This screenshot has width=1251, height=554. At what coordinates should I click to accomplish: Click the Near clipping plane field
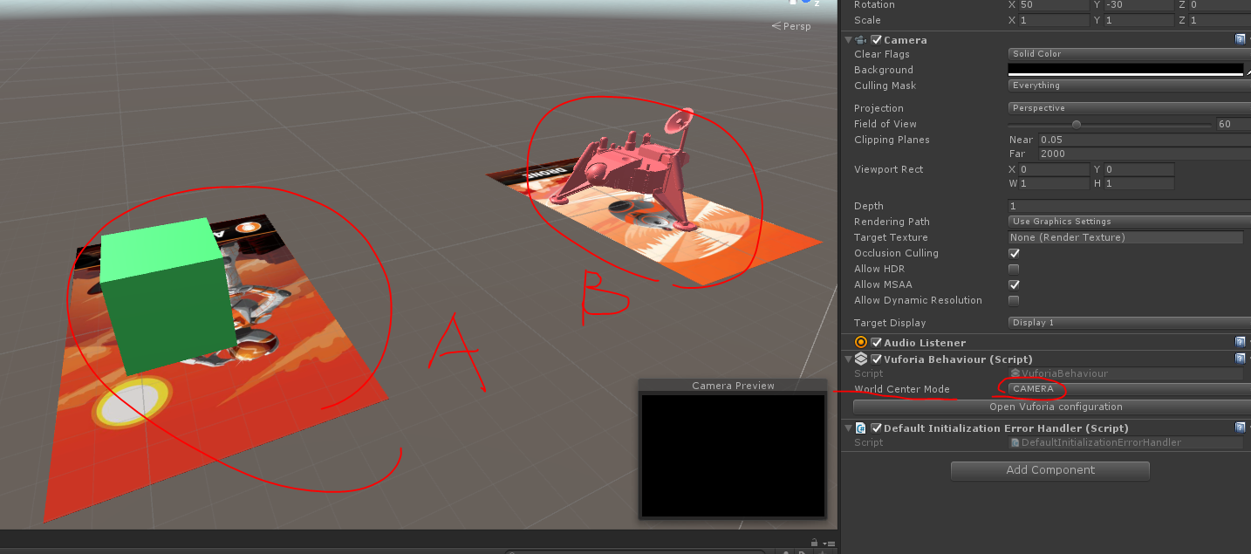click(x=1144, y=140)
